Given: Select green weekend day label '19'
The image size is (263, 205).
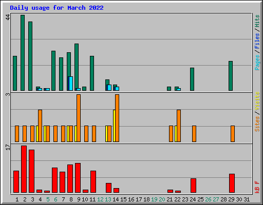Looking at the screenshot, I should (154, 199).
